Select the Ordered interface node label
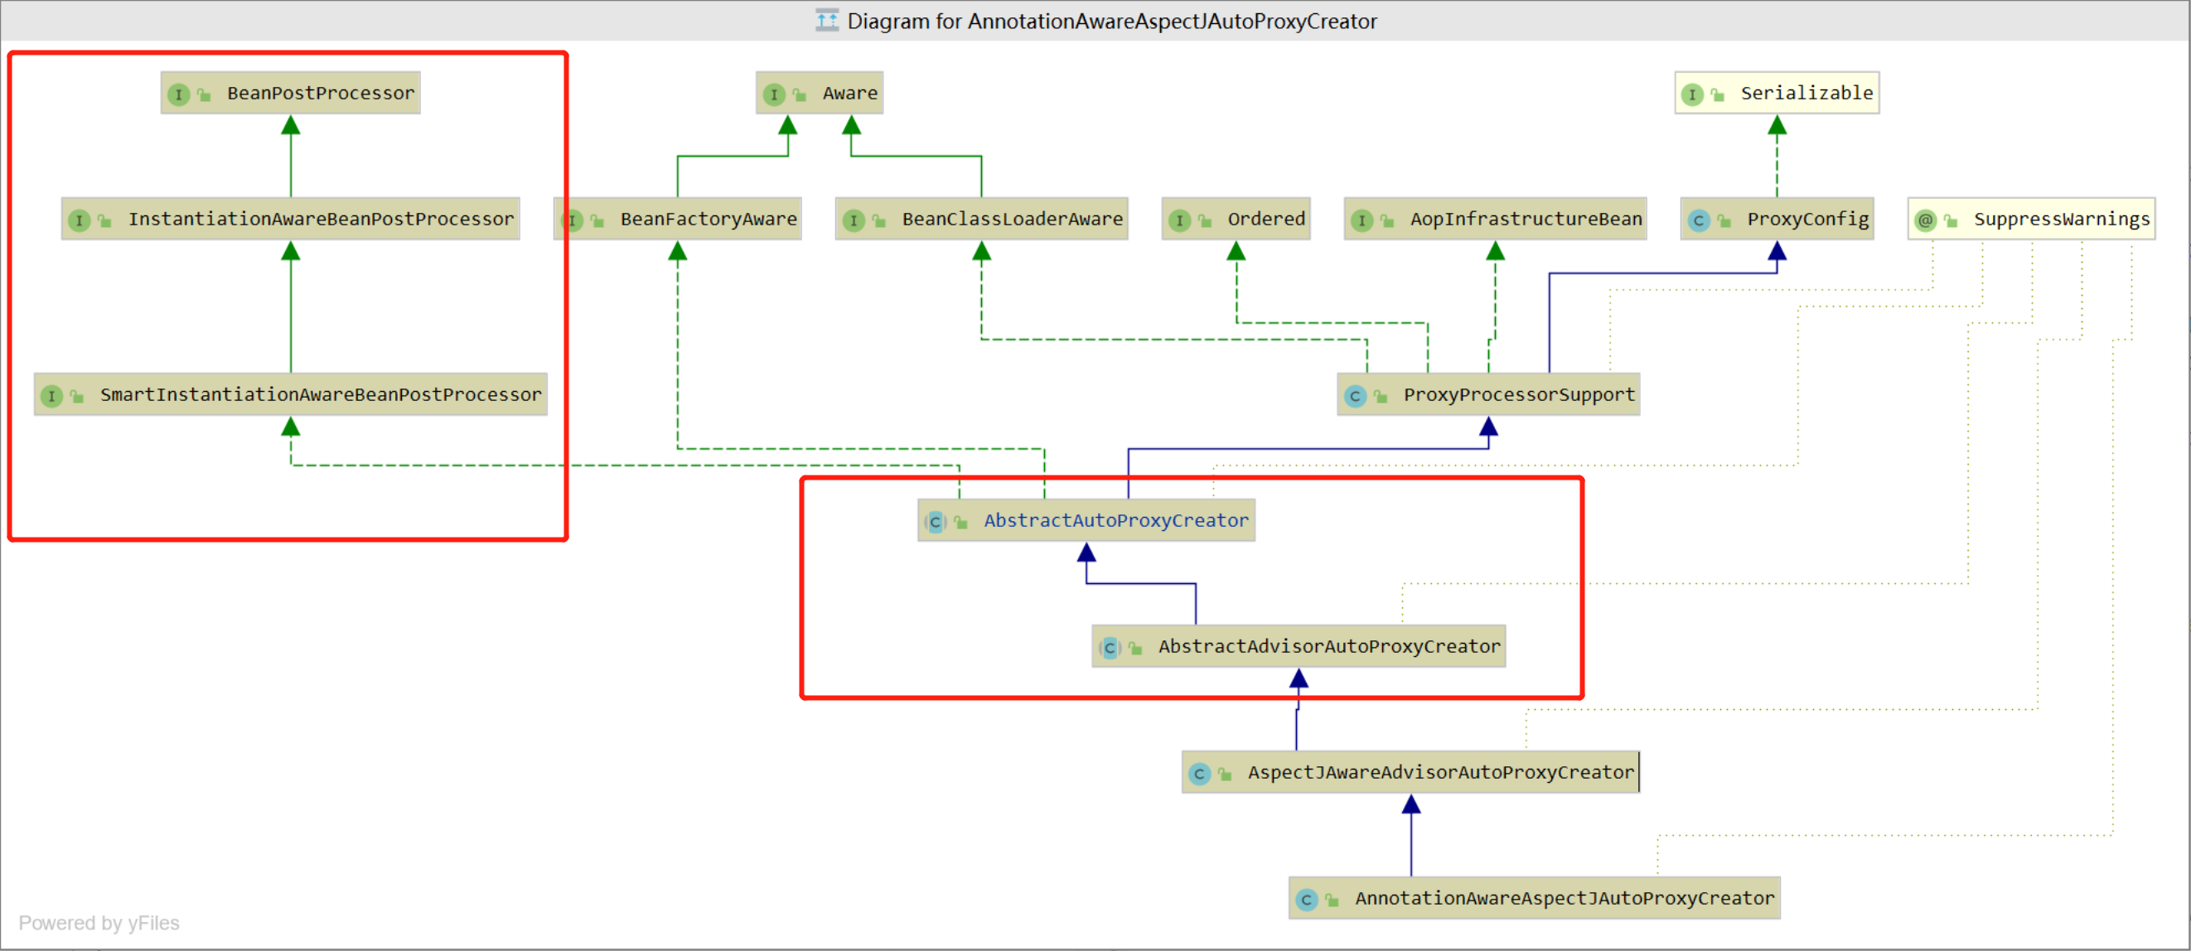The width and height of the screenshot is (2191, 951). pos(1265,219)
